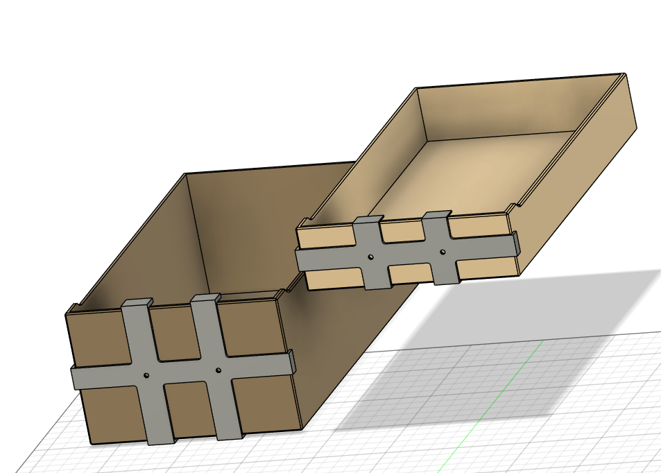The width and height of the screenshot is (661, 473).
Task: Select the right top hook tab of the light box bracket
Action: tap(437, 216)
